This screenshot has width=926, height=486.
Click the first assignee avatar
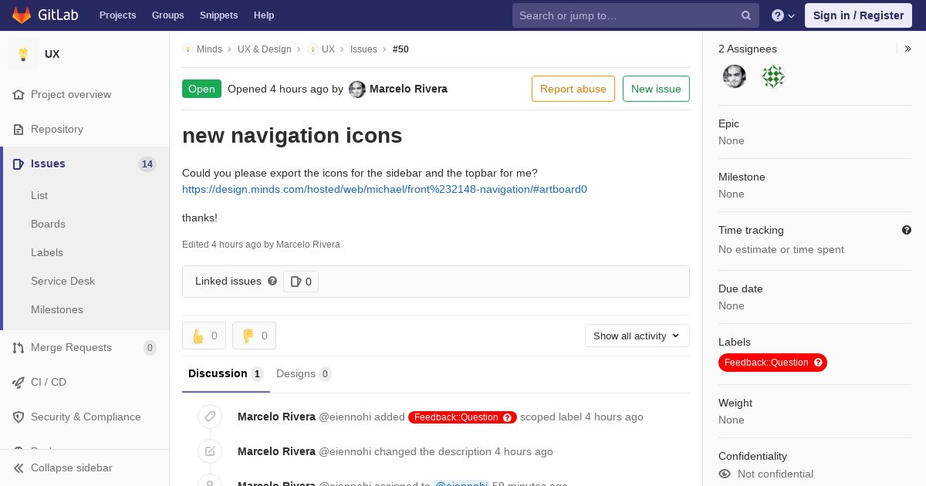click(x=735, y=76)
